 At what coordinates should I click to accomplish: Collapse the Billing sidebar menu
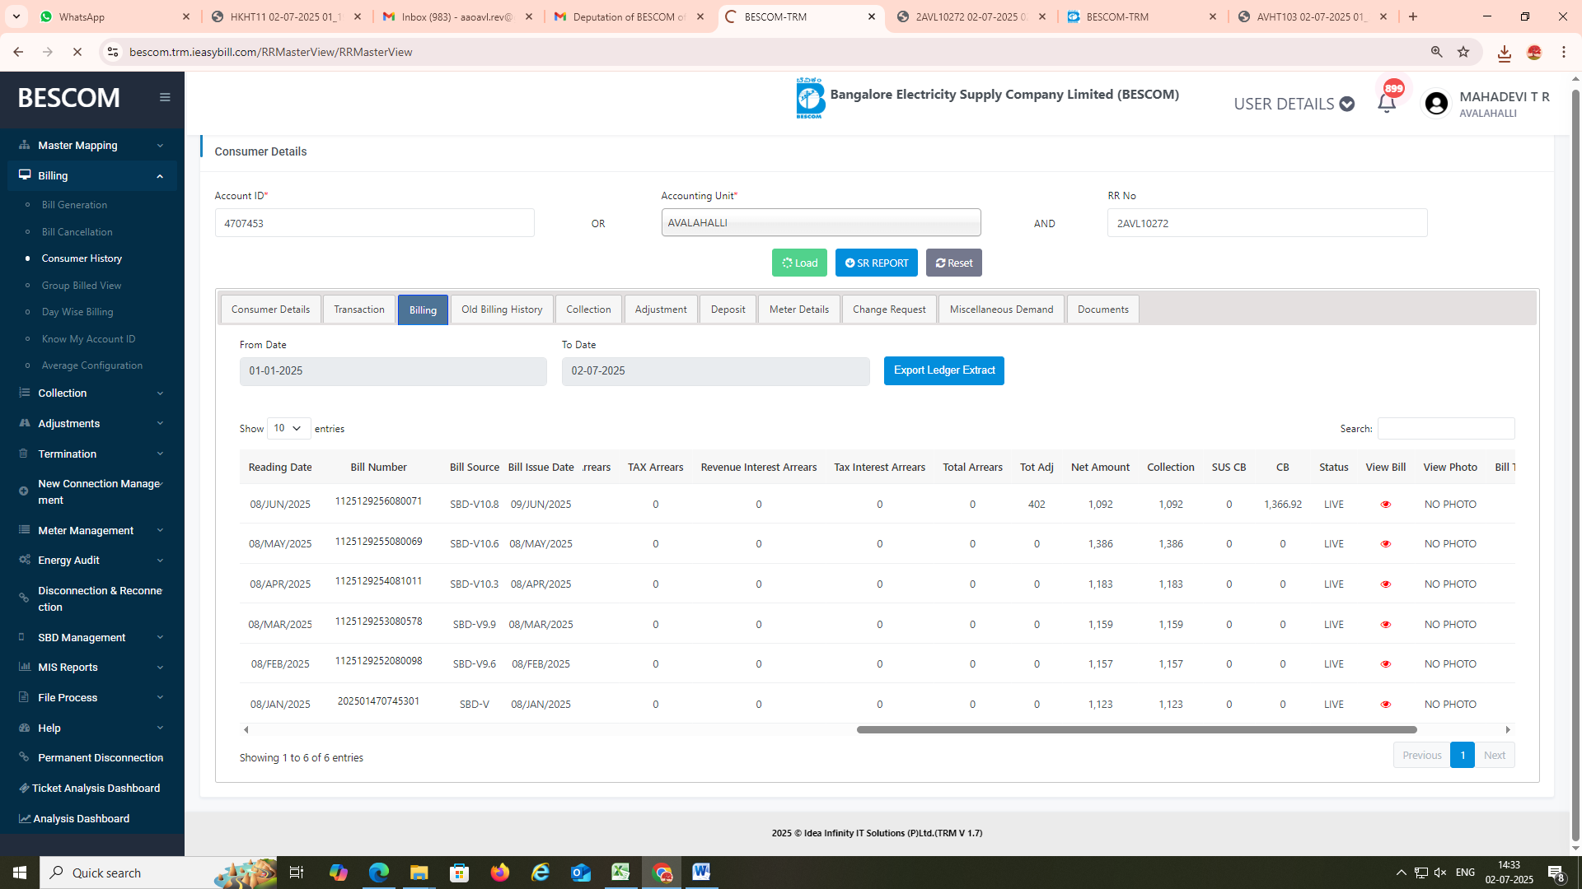[92, 176]
